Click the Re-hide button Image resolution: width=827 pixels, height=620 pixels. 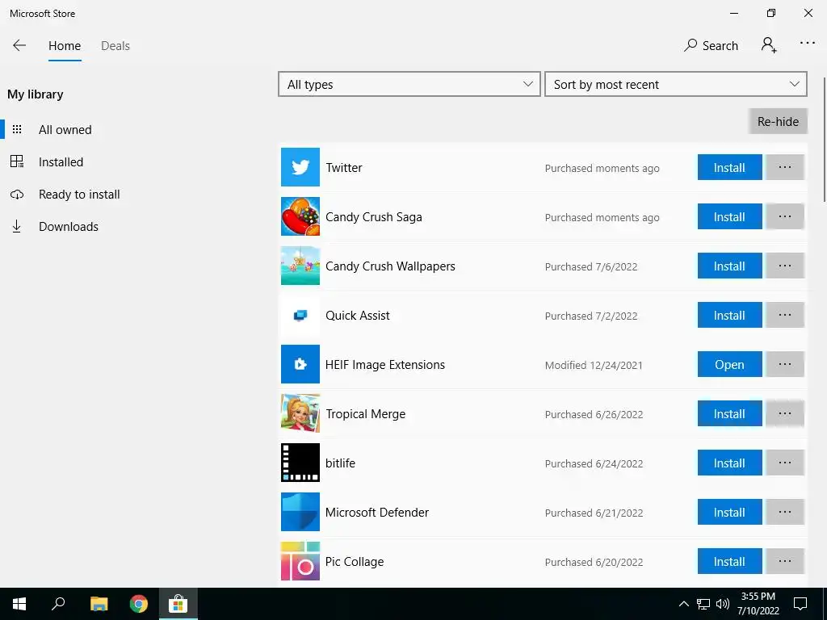tap(778, 121)
